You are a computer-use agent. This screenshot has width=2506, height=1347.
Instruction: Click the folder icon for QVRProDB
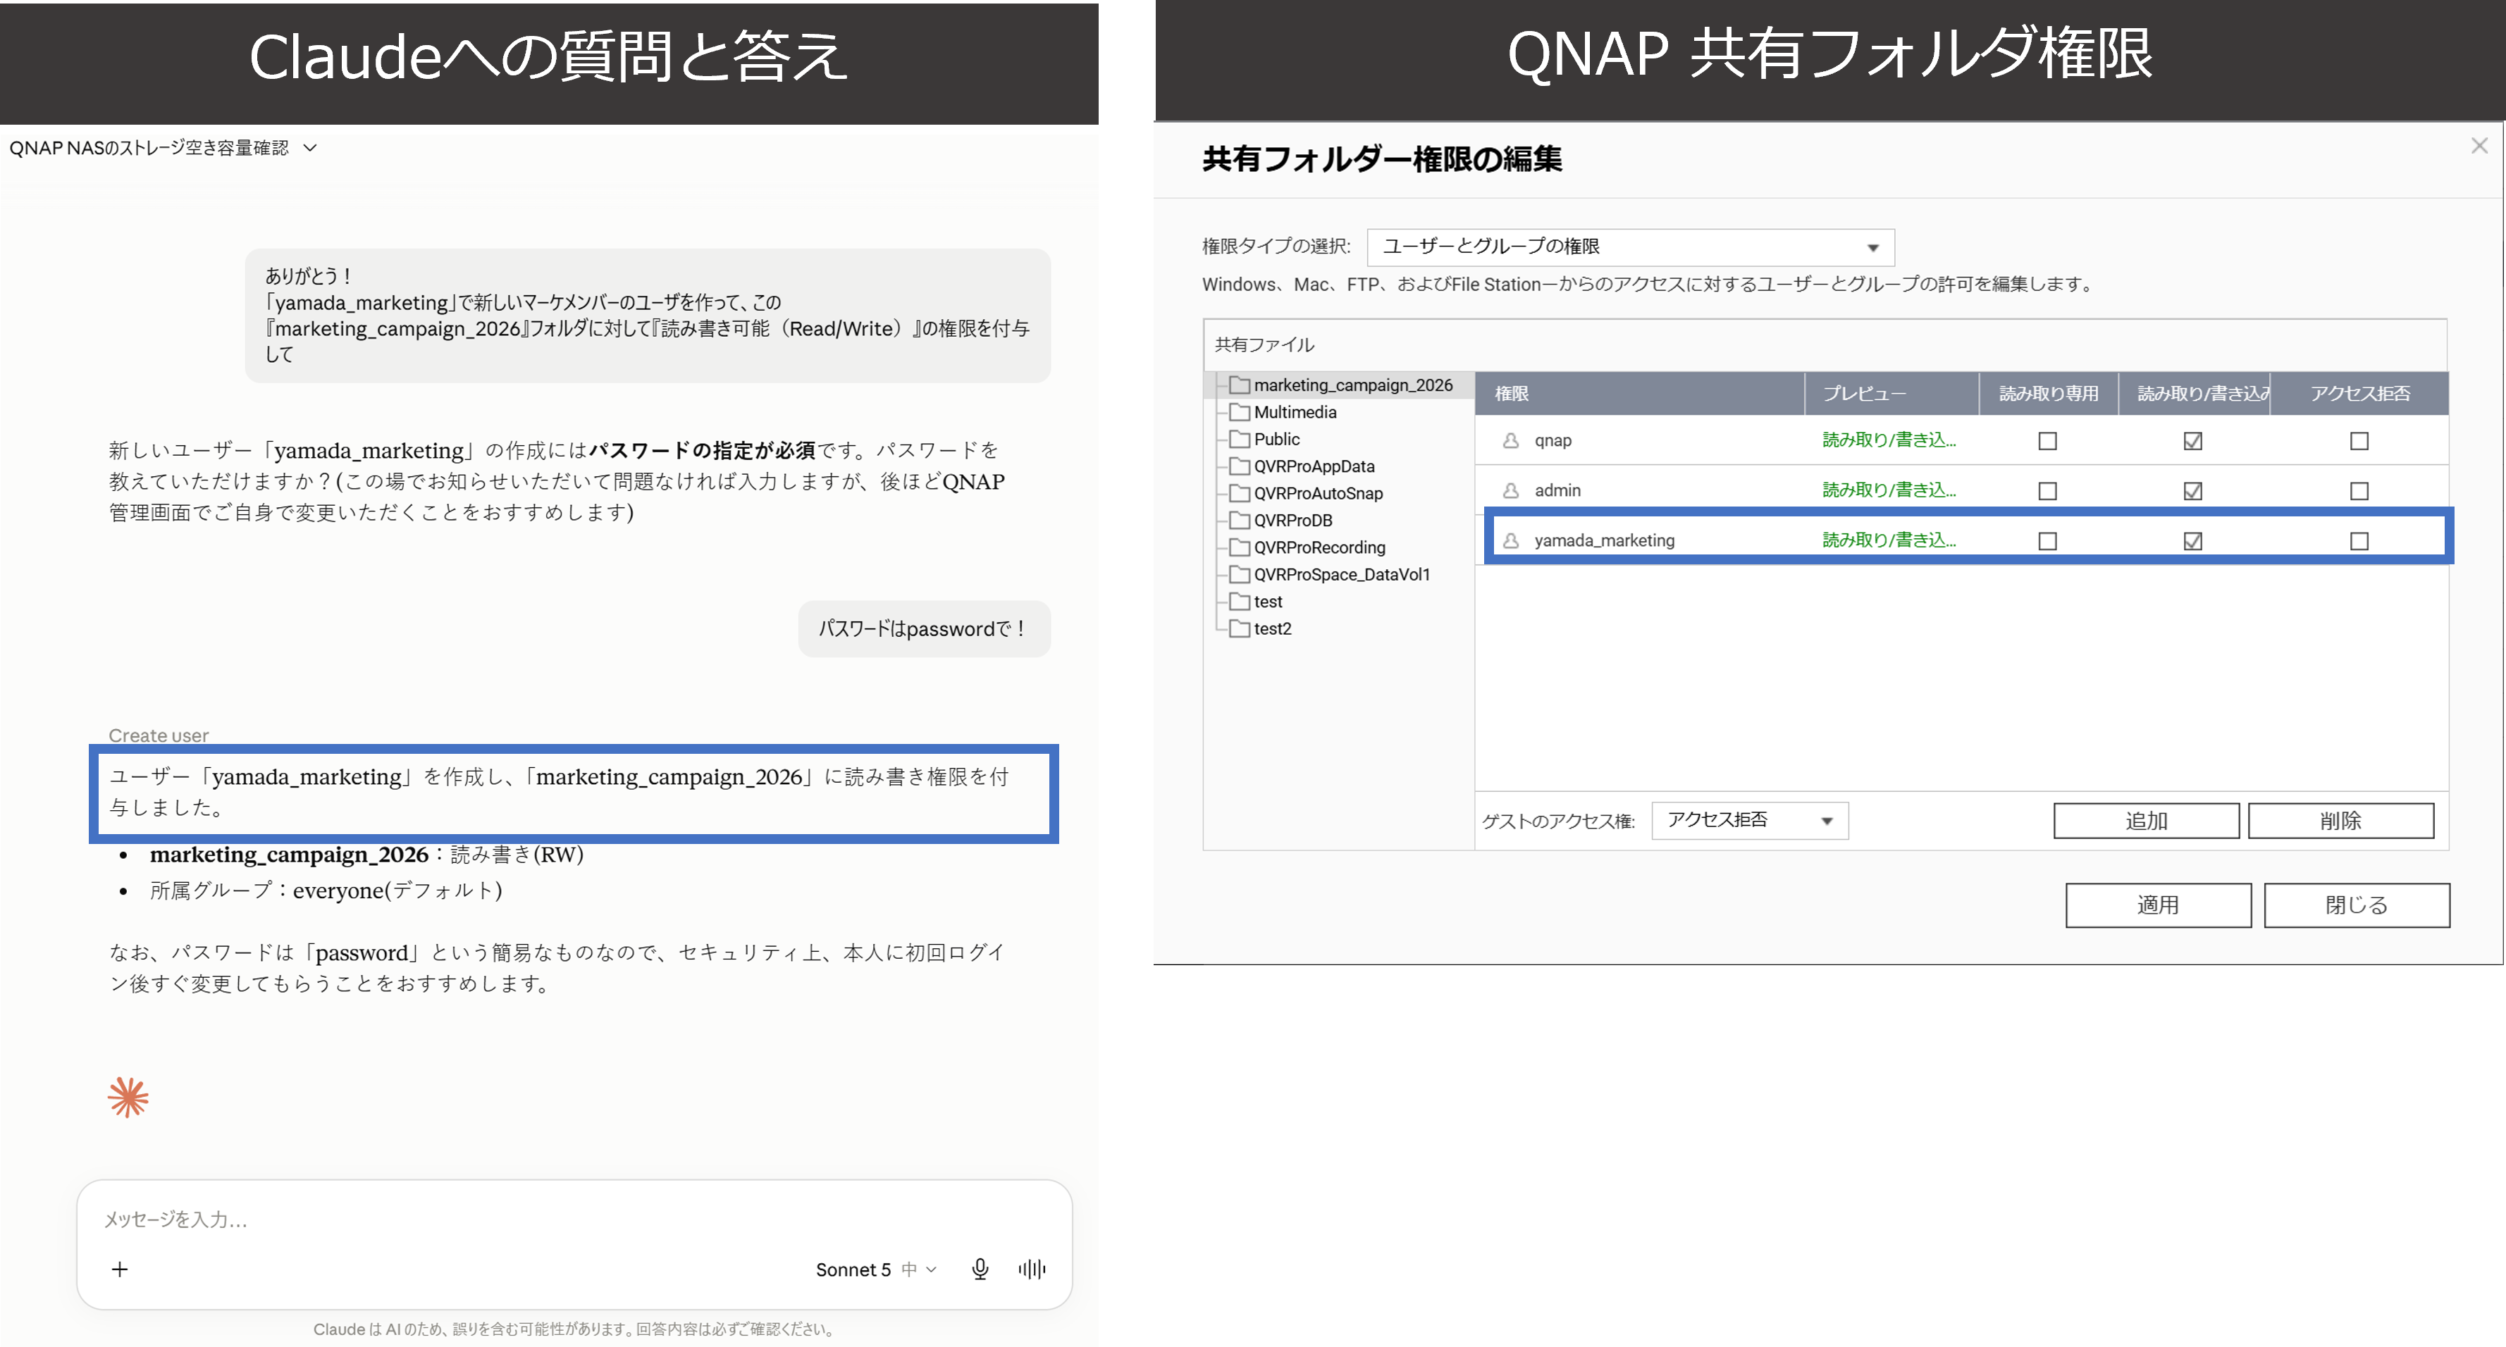[x=1240, y=521]
